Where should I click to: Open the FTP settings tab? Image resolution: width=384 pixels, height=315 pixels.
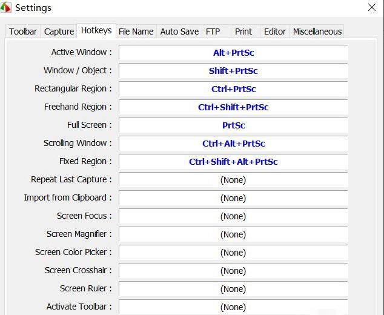[213, 31]
